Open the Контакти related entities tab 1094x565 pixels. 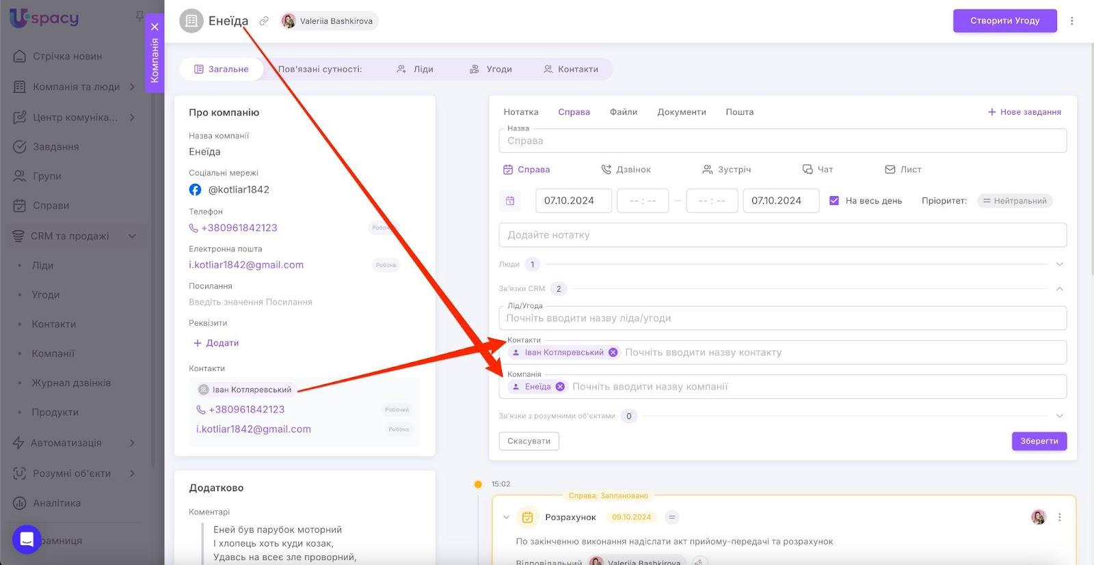[571, 69]
